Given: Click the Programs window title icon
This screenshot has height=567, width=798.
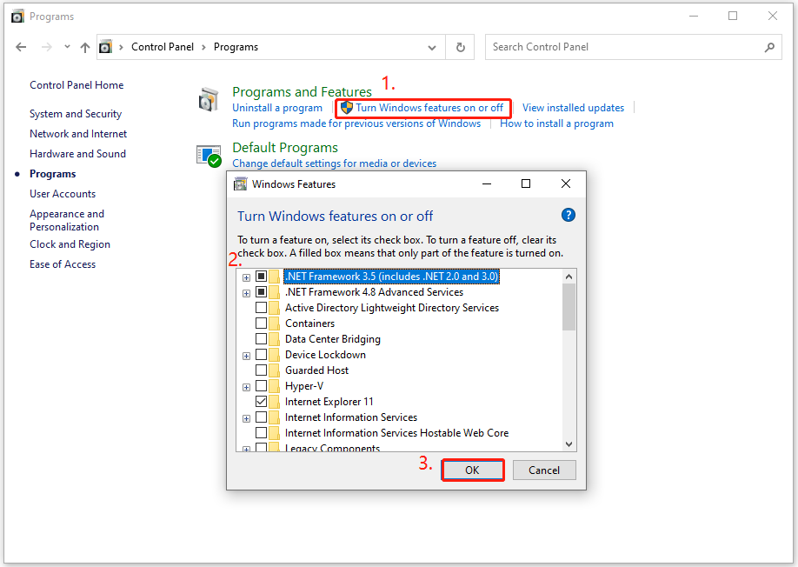Looking at the screenshot, I should pos(17,17).
